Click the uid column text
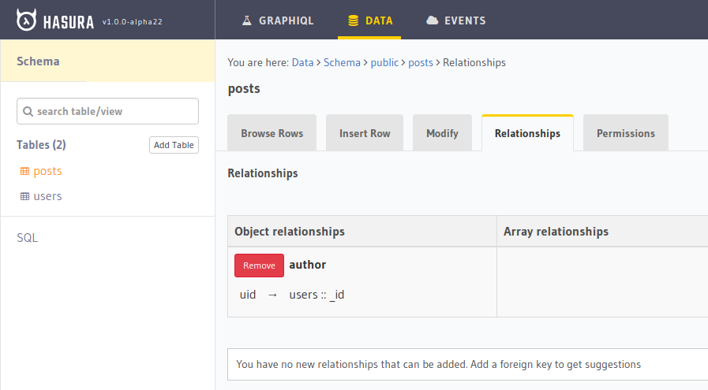Screen dimensions: 708x390 pyautogui.click(x=247, y=295)
